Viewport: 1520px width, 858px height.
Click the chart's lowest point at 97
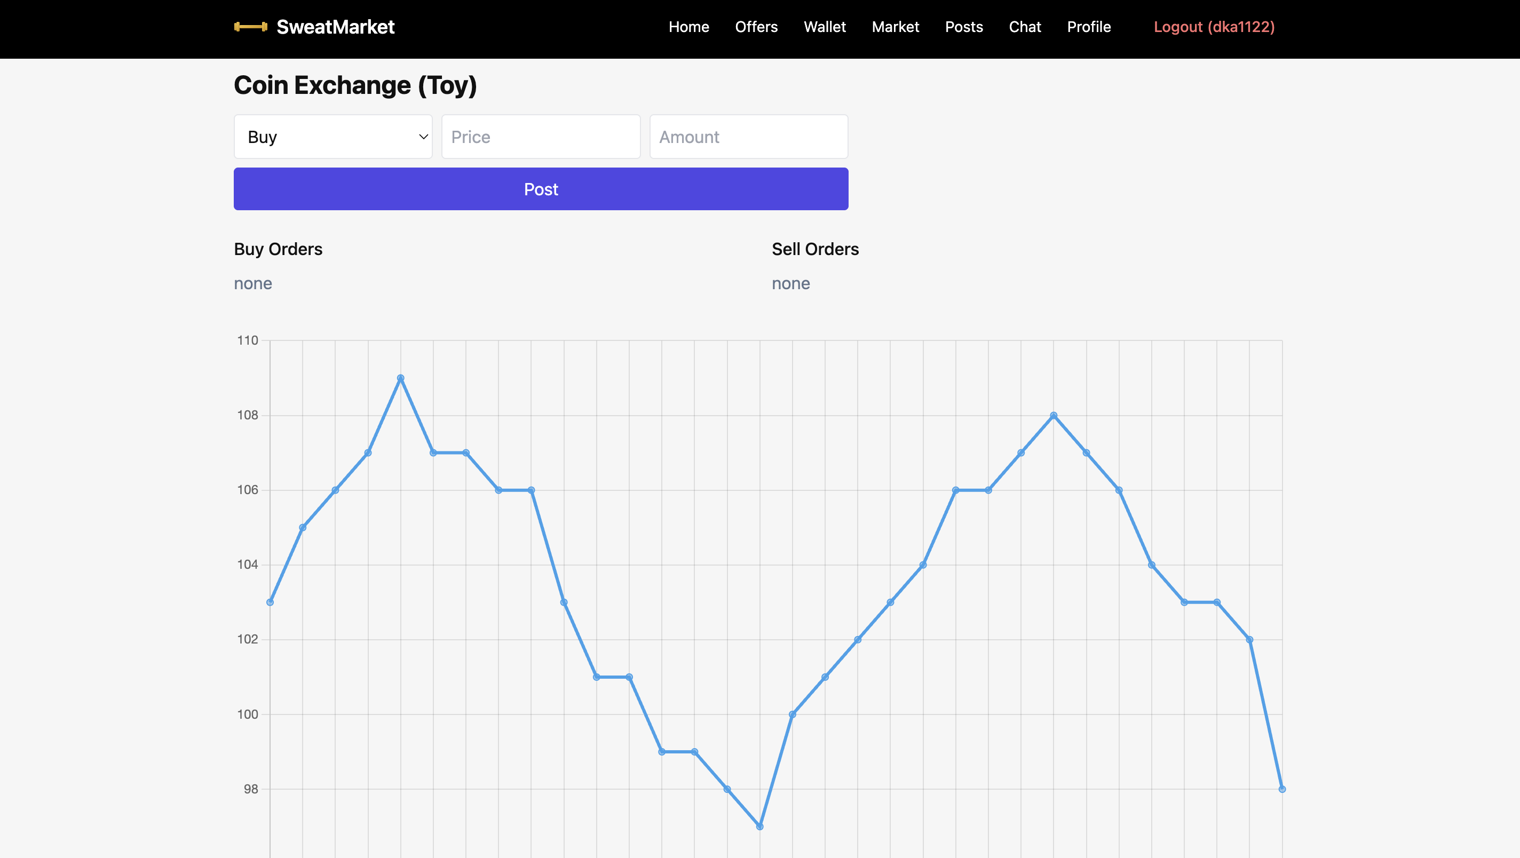759,826
